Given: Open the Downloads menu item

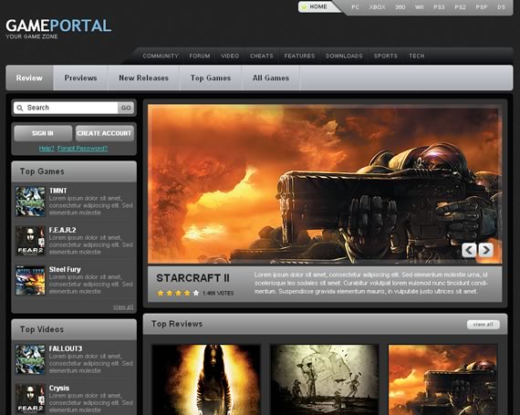Looking at the screenshot, I should click(x=344, y=56).
